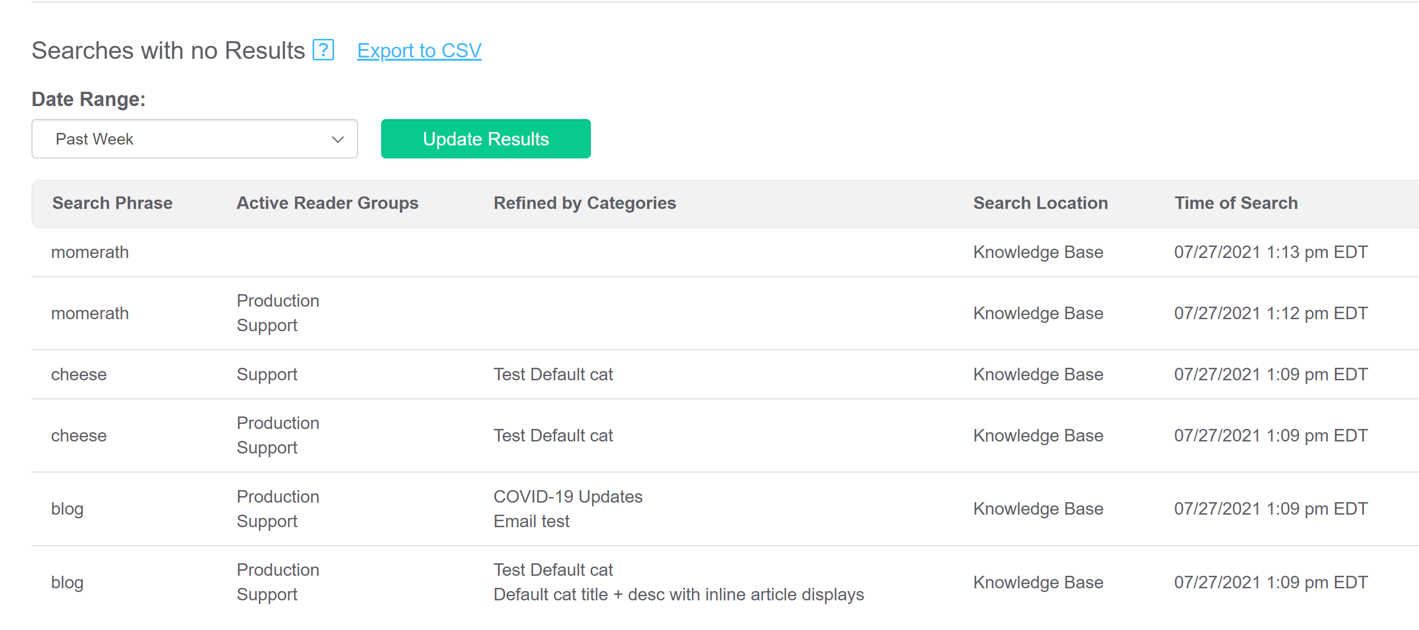
Task: Click momerath in the row without reader groups
Action: [x=90, y=252]
